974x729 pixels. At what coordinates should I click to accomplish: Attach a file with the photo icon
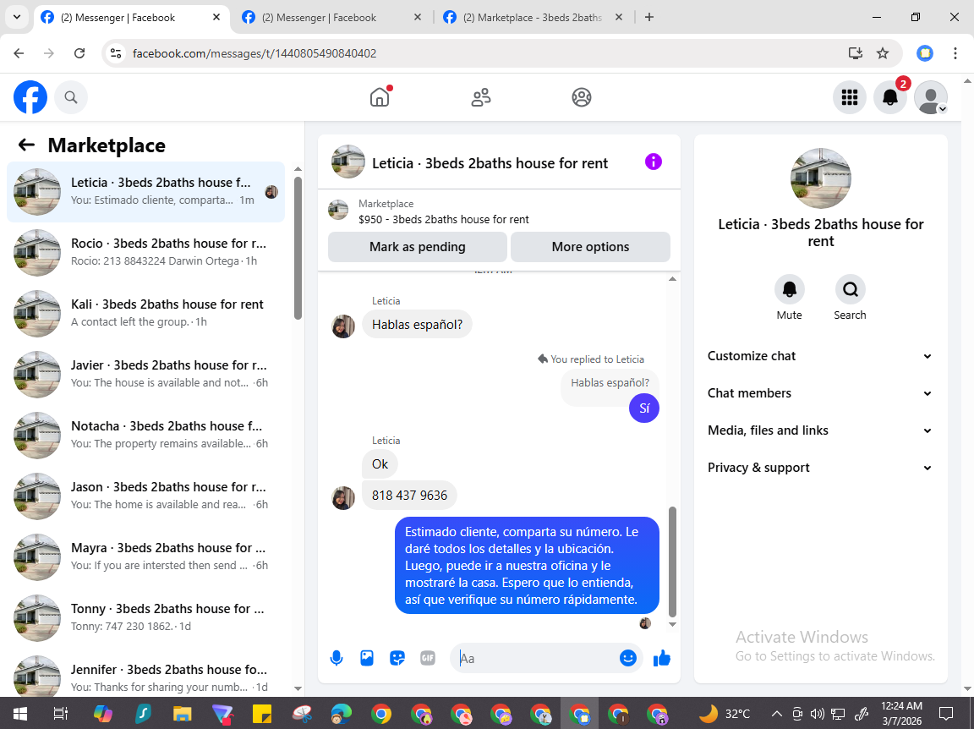(x=366, y=658)
